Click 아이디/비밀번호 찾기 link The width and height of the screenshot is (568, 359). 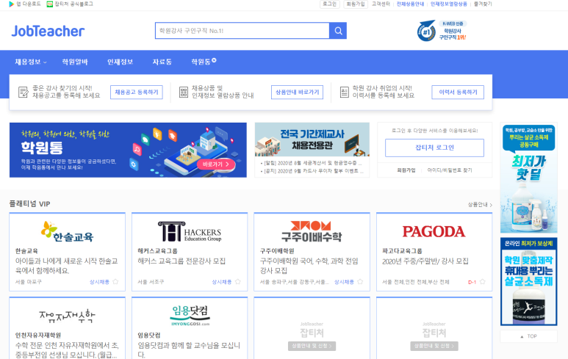(450, 170)
